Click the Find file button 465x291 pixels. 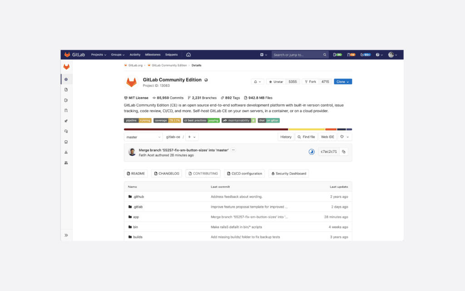pyautogui.click(x=306, y=137)
